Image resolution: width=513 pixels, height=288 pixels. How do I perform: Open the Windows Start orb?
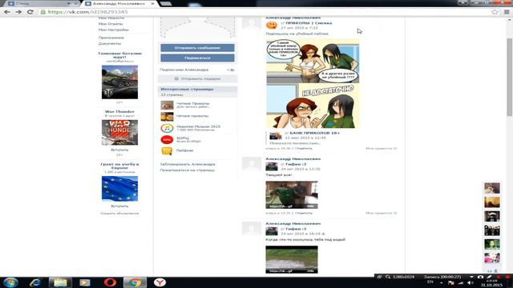pos(10,282)
